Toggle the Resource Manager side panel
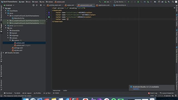 point(1,13)
